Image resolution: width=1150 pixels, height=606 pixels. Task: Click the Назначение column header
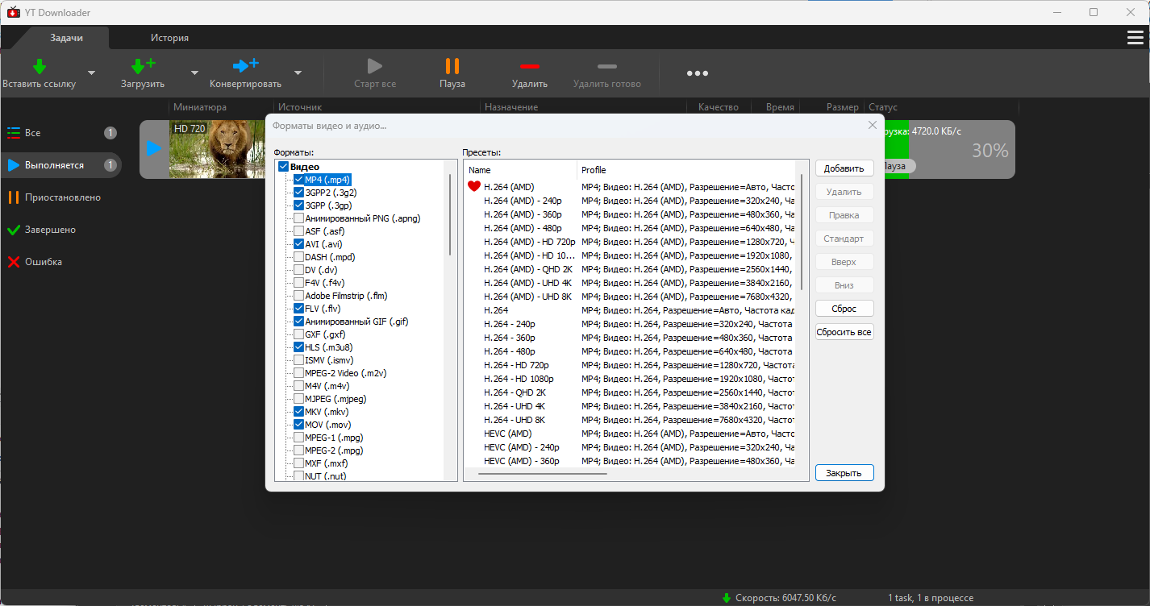(583, 107)
